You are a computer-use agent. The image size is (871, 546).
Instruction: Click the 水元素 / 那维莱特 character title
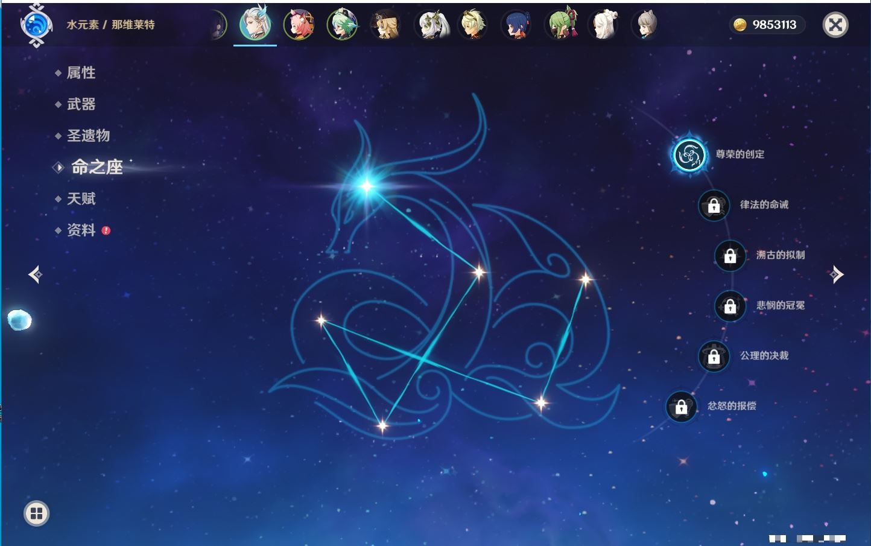[110, 25]
